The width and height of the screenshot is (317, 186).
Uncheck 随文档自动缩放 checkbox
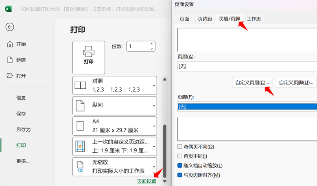pos(180,165)
